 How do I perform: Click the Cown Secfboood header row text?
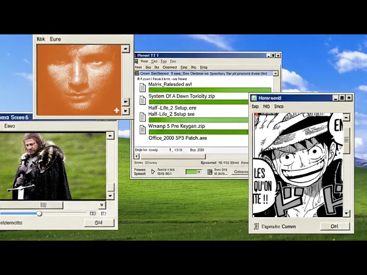pos(204,73)
